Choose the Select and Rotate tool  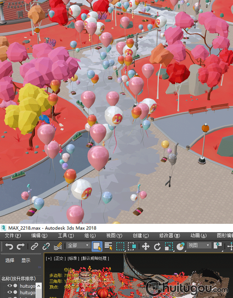click(x=157, y=246)
